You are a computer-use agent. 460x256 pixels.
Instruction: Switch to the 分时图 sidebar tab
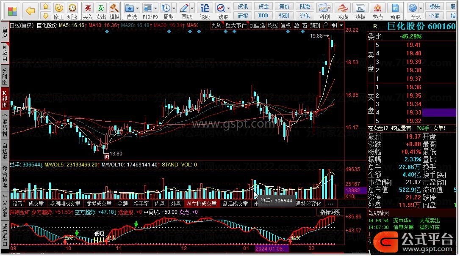pyautogui.click(x=5, y=76)
